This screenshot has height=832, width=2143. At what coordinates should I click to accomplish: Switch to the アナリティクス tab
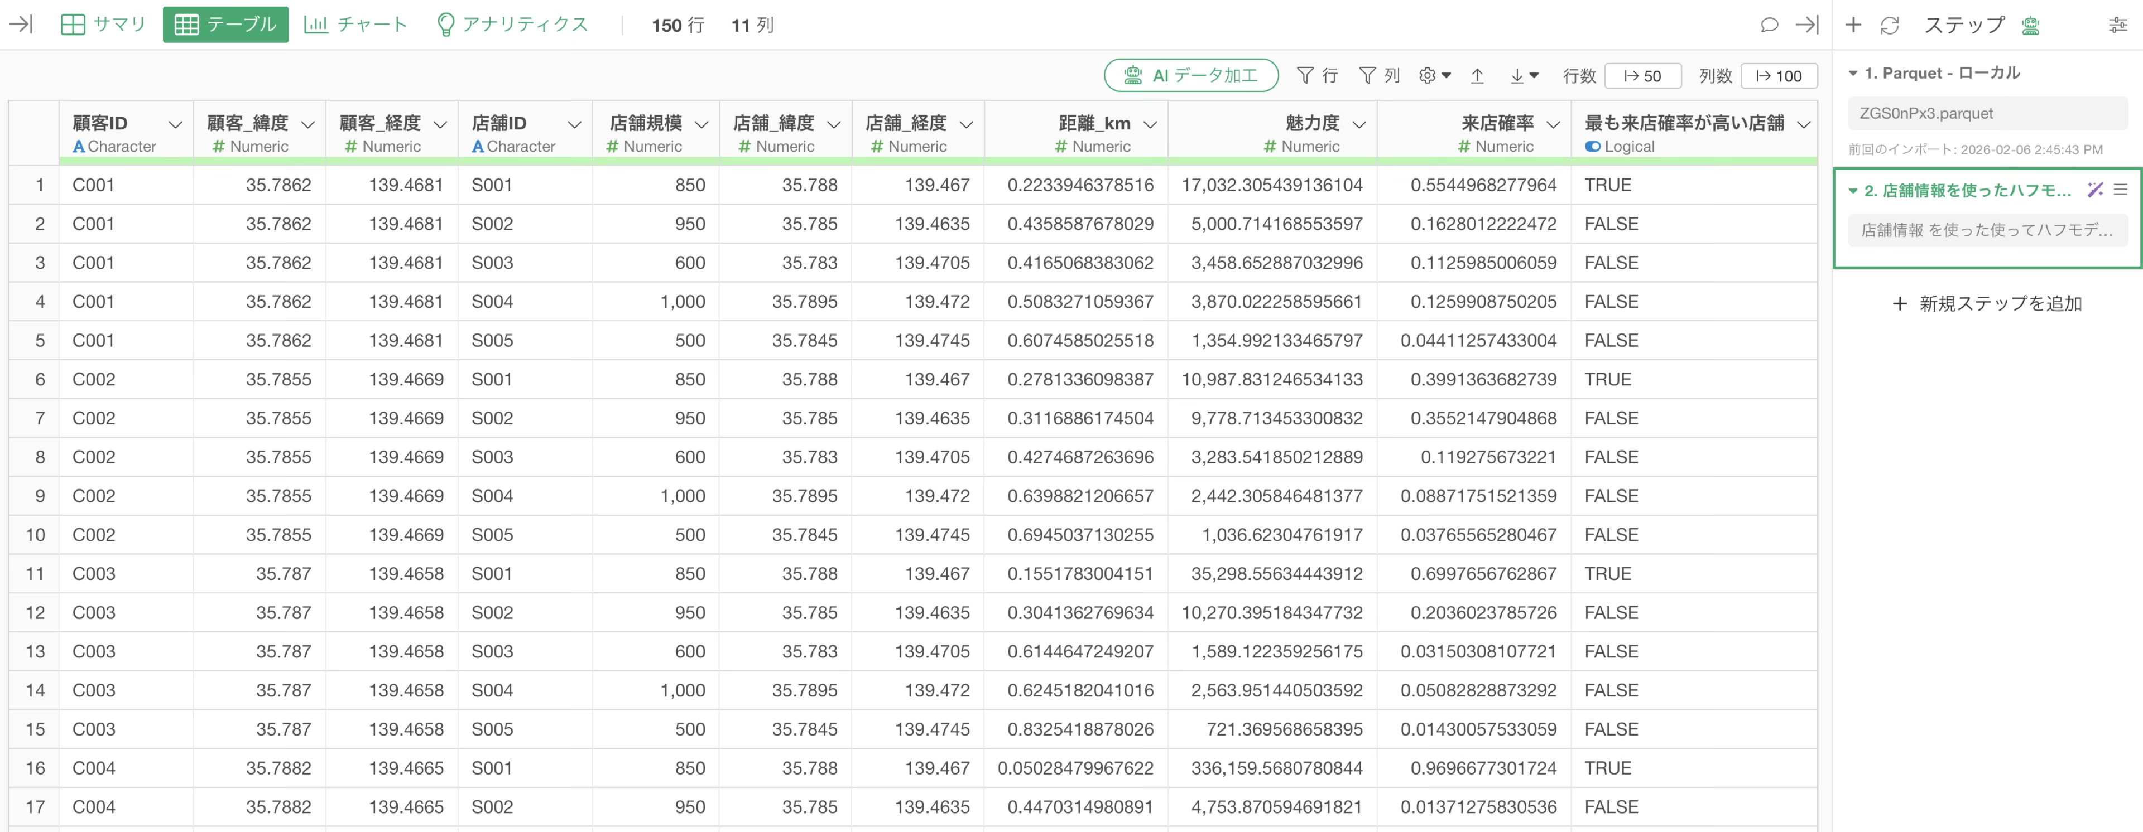(x=512, y=25)
